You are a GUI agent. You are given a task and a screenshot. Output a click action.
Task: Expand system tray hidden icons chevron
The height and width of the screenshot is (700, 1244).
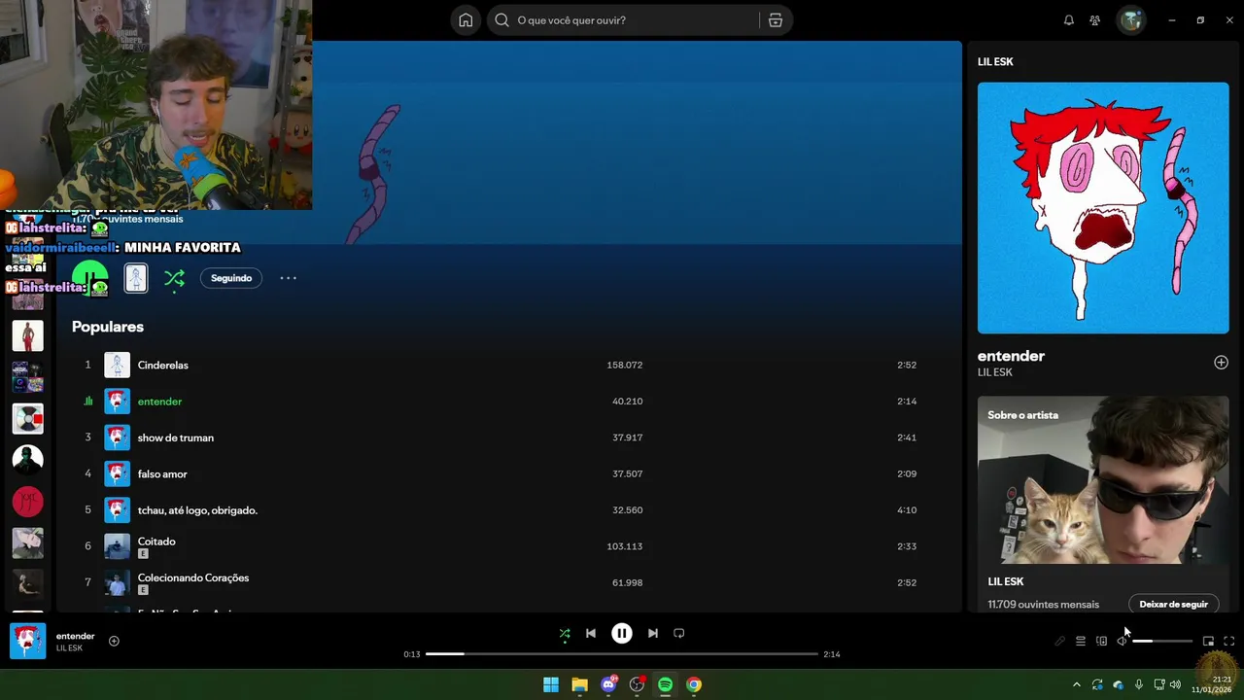tap(1076, 684)
